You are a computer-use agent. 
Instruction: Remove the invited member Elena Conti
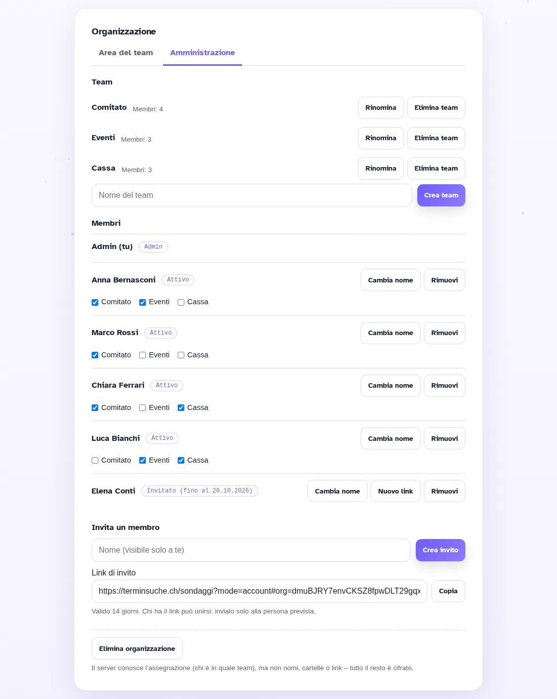[x=445, y=491]
